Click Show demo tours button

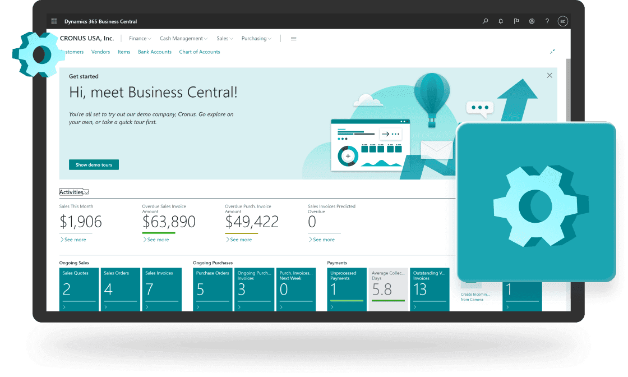click(x=94, y=165)
